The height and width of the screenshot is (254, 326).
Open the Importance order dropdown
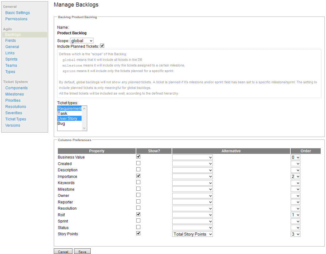tap(295, 176)
